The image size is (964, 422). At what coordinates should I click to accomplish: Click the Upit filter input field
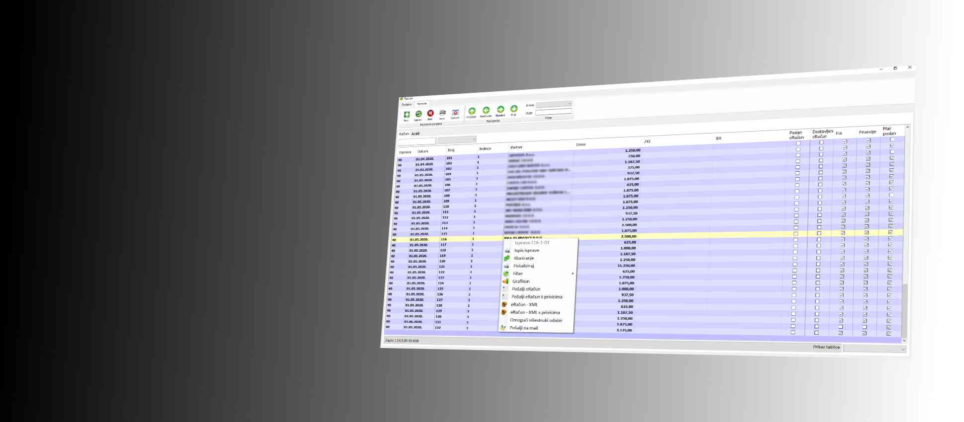[x=553, y=112]
